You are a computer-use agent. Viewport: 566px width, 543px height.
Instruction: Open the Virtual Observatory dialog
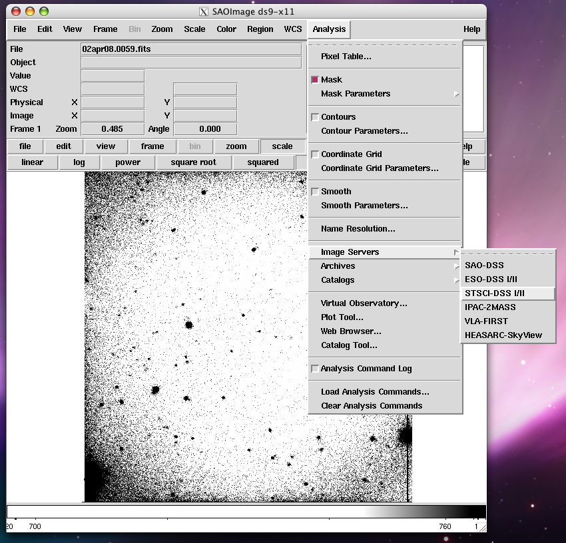(364, 303)
